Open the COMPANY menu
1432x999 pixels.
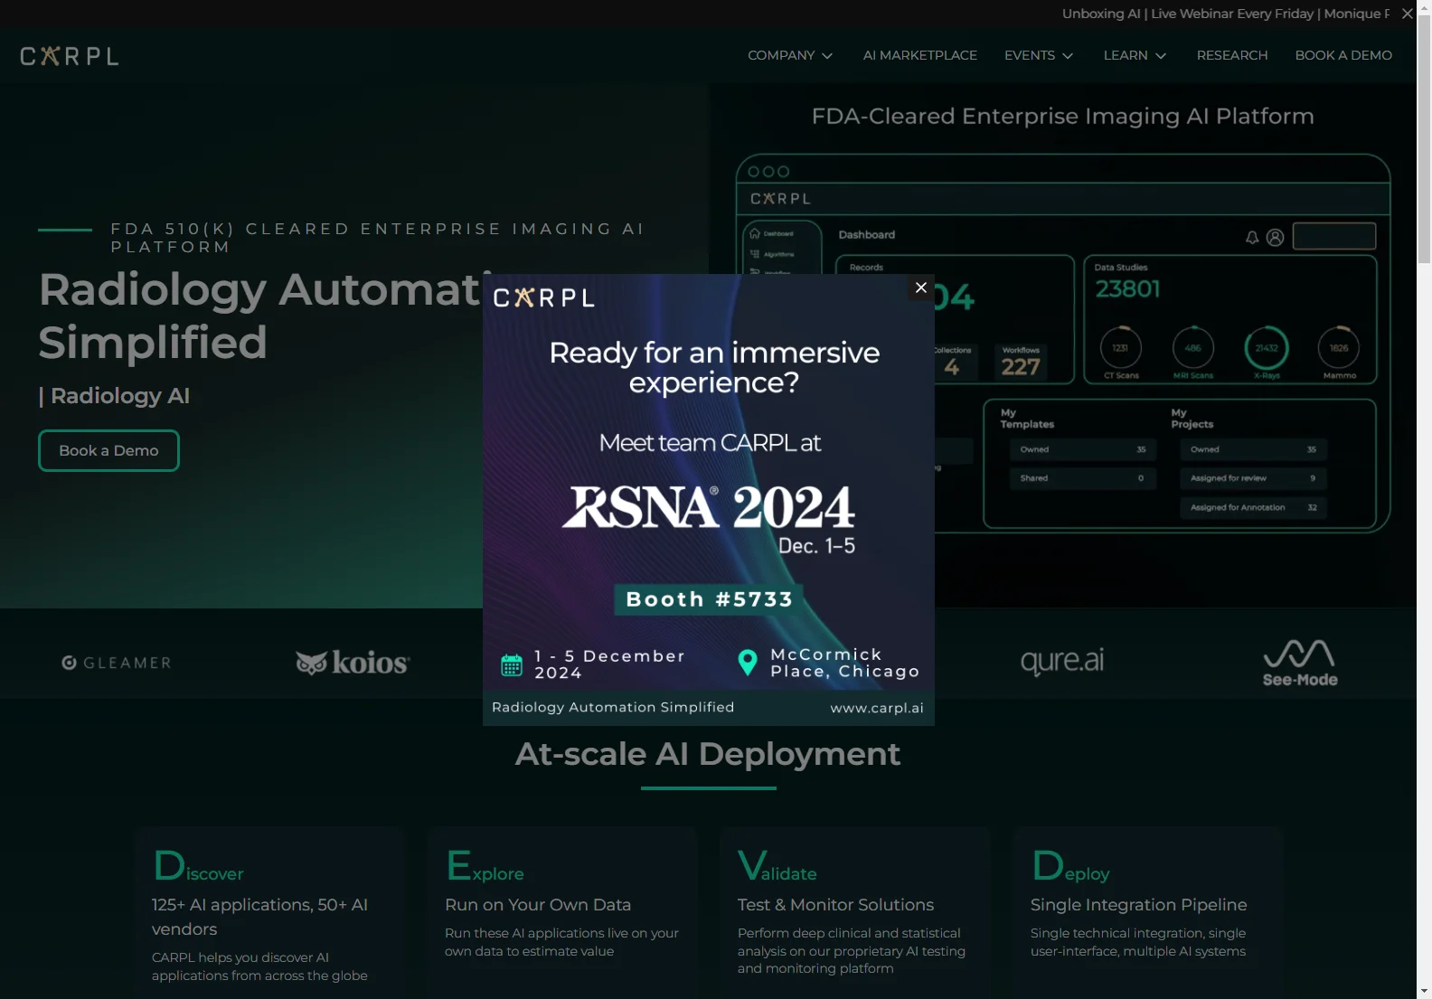(x=790, y=55)
